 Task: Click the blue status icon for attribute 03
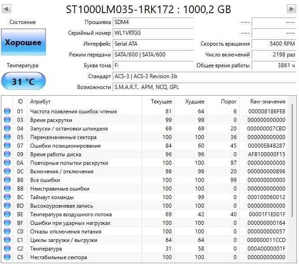7,120
